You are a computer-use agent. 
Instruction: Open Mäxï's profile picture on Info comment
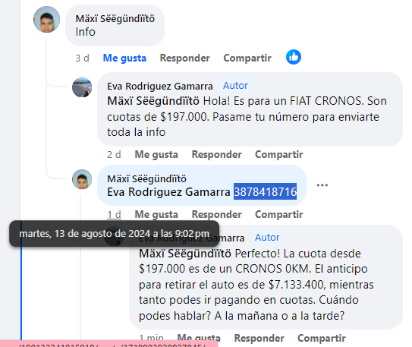pyautogui.click(x=46, y=20)
